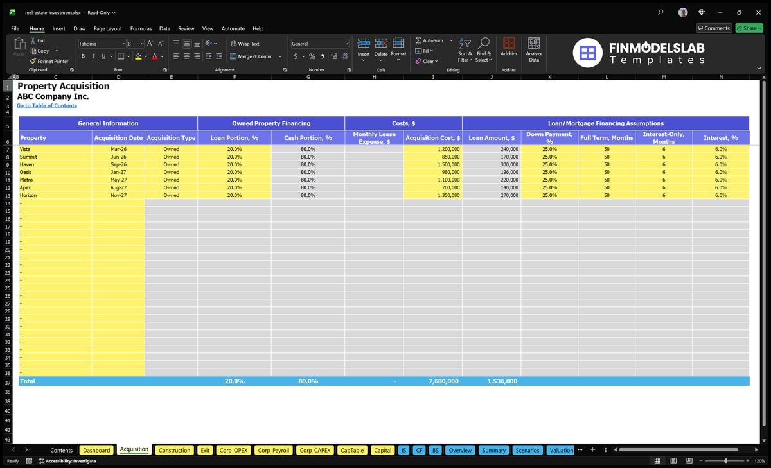771x468 pixels.
Task: Click the Comments button
Action: (714, 28)
